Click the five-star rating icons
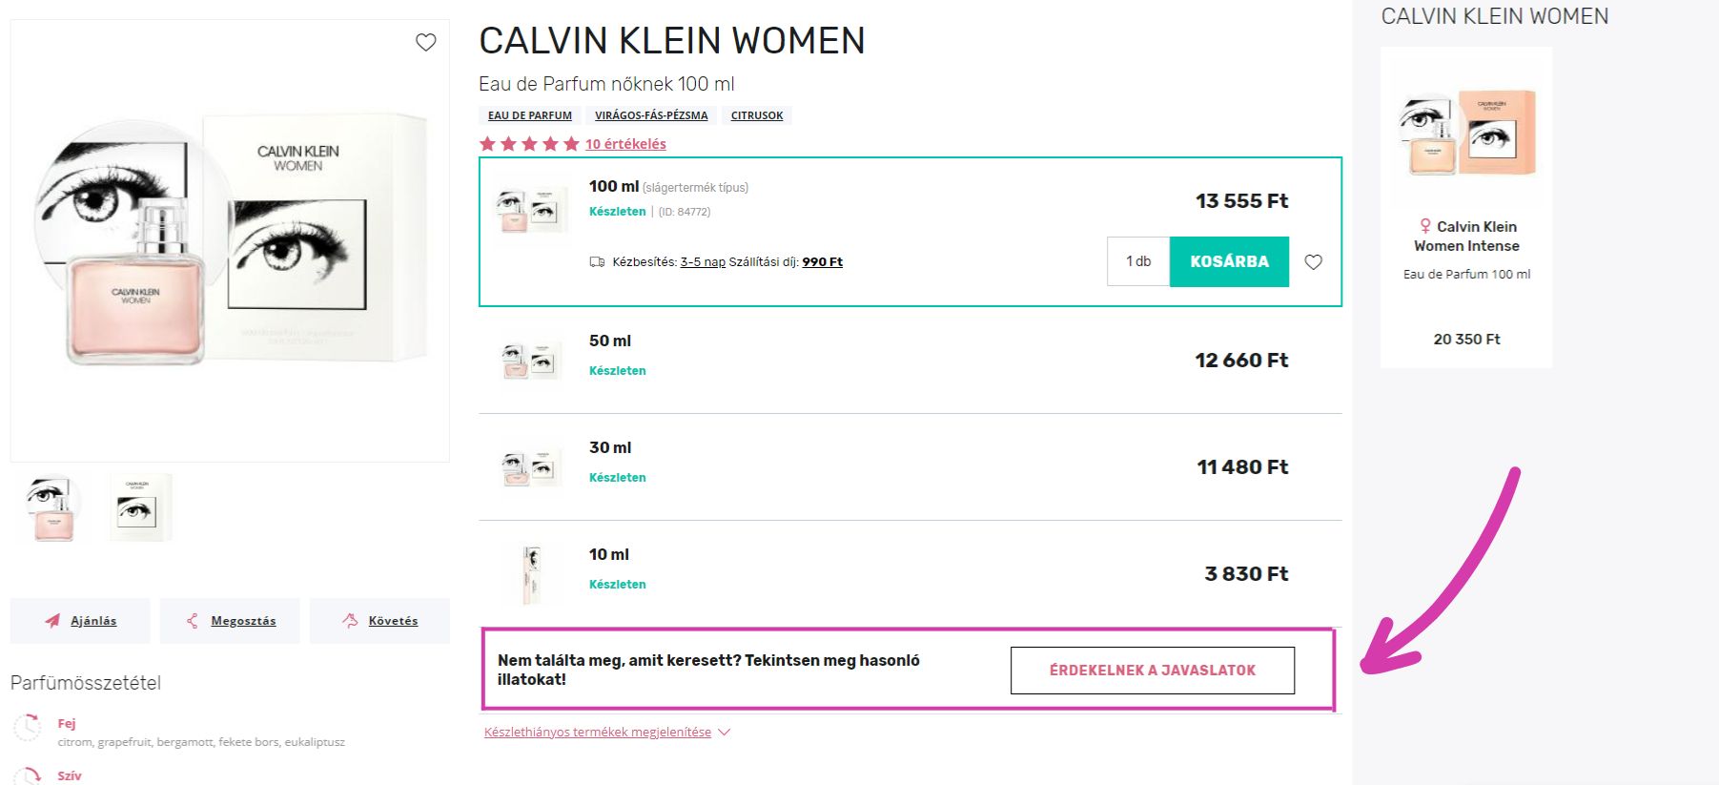Screen dimensions: 1719x785 [x=529, y=144]
